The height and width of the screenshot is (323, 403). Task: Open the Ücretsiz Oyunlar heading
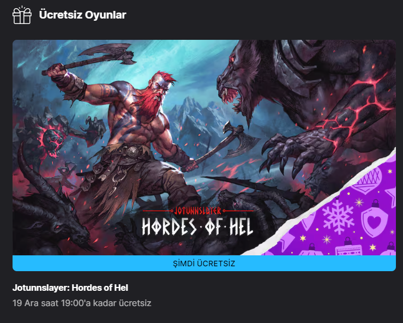82,15
